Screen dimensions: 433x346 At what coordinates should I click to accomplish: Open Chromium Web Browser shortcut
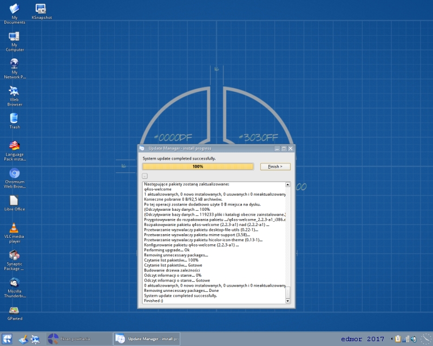click(x=15, y=178)
